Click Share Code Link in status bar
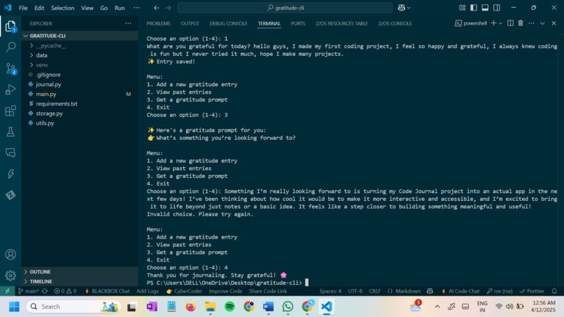This screenshot has height=317, width=564. (x=268, y=291)
